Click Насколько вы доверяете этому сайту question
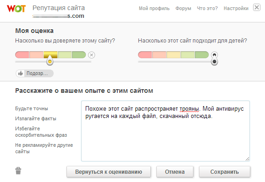265x182 pixels. pyautogui.click(x=65, y=41)
